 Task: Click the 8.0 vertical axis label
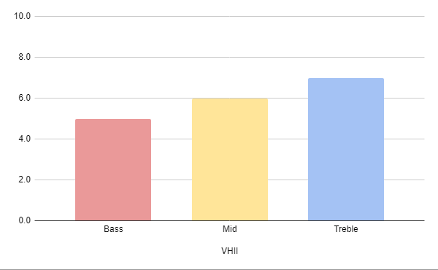point(25,57)
